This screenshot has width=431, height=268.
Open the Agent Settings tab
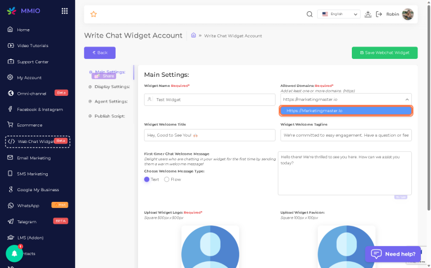pyautogui.click(x=108, y=101)
